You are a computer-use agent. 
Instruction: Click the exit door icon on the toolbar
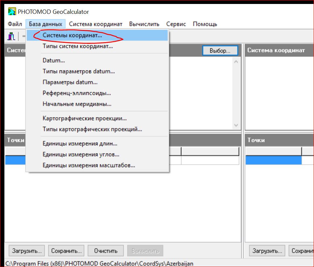coord(11,36)
